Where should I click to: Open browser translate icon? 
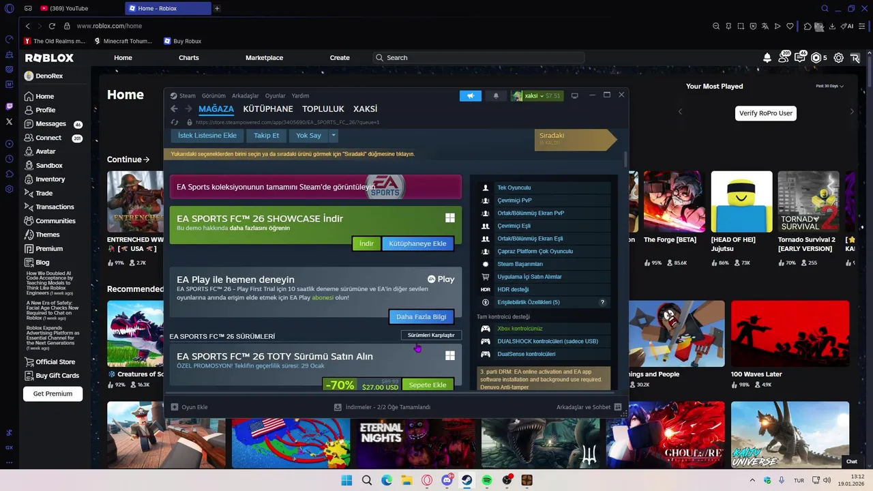[765, 26]
